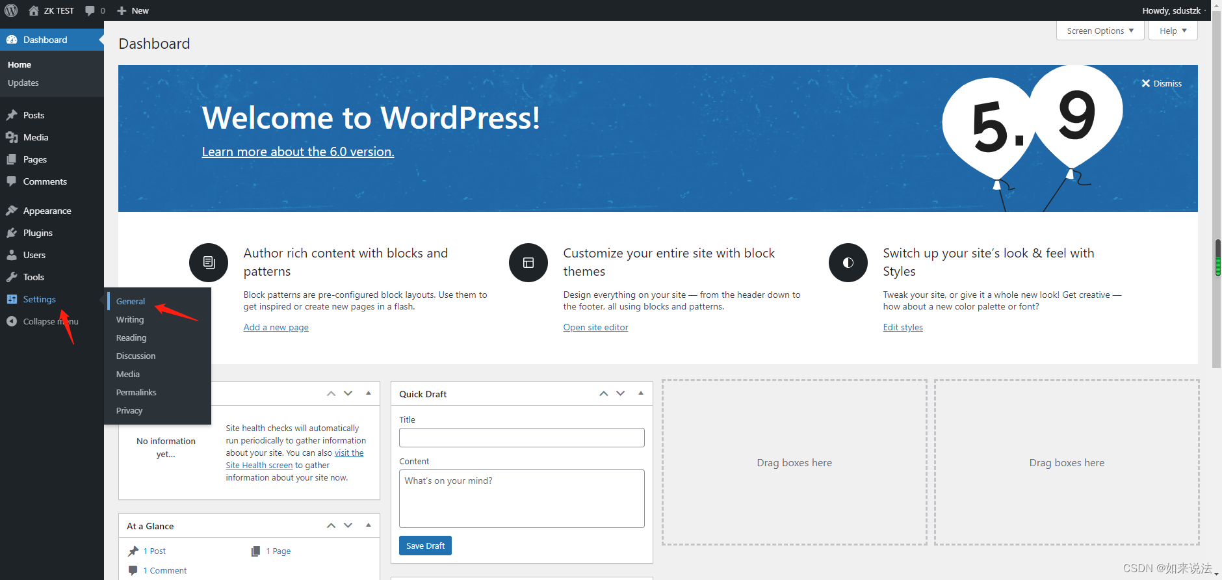1222x580 pixels.
Task: Click the Settings sliders icon
Action: [x=12, y=299]
